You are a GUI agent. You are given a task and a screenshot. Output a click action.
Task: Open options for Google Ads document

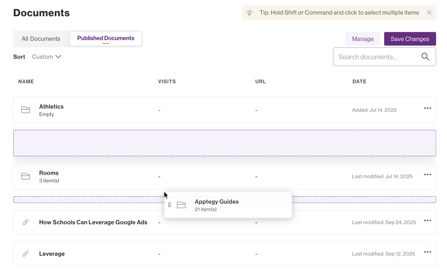click(x=427, y=221)
